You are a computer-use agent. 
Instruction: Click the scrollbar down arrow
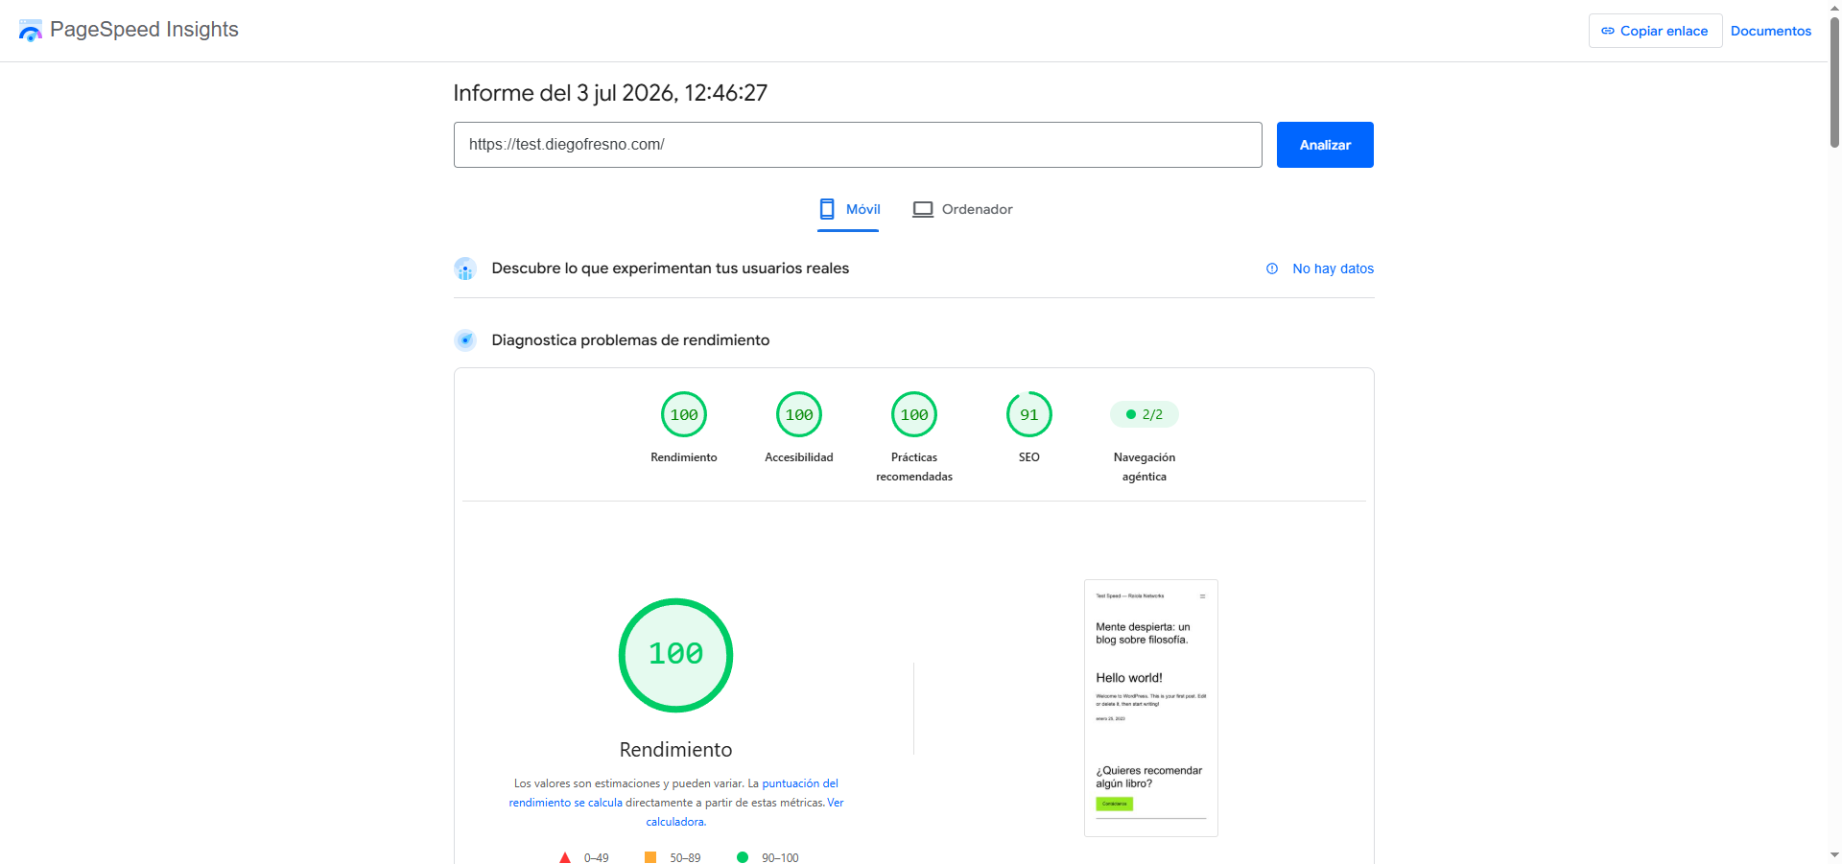(1834, 854)
